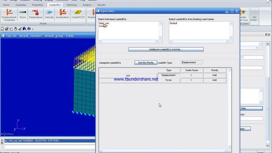Click the con row name cell
This screenshot has width=272, height=153.
click(x=128, y=76)
